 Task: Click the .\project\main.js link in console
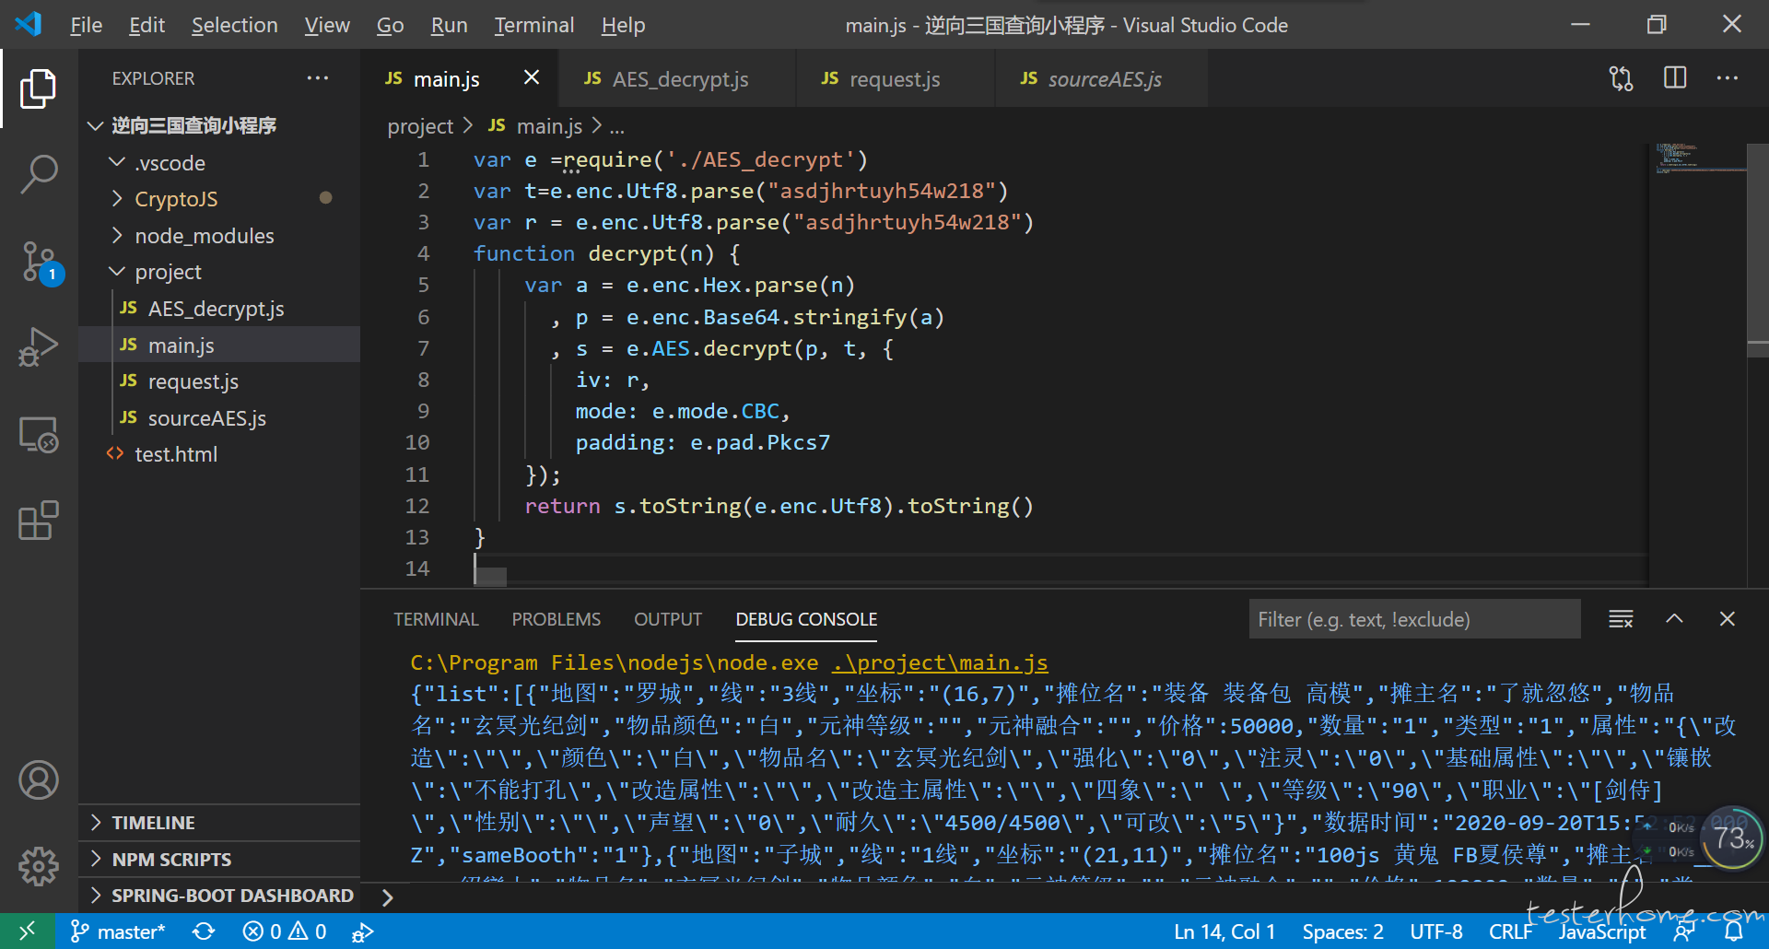[939, 662]
